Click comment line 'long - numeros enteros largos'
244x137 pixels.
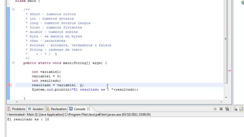pyautogui.click(x=60, y=23)
